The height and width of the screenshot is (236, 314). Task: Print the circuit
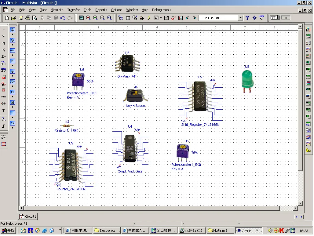click(x=27, y=18)
